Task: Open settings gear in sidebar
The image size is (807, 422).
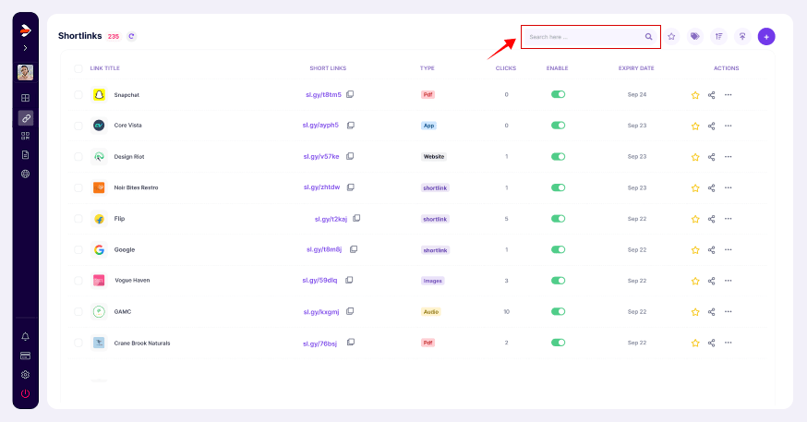Action: 25,375
